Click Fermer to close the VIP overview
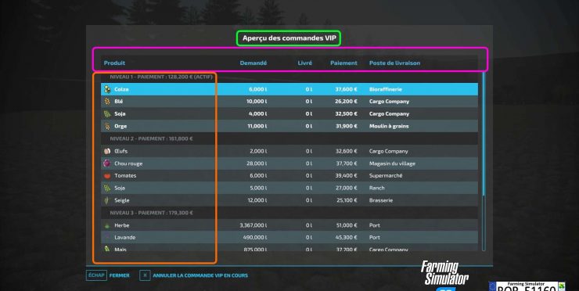 [119, 275]
